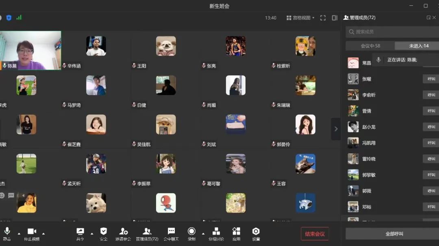
Task: Stop video with the camera button
Action: click(31, 232)
